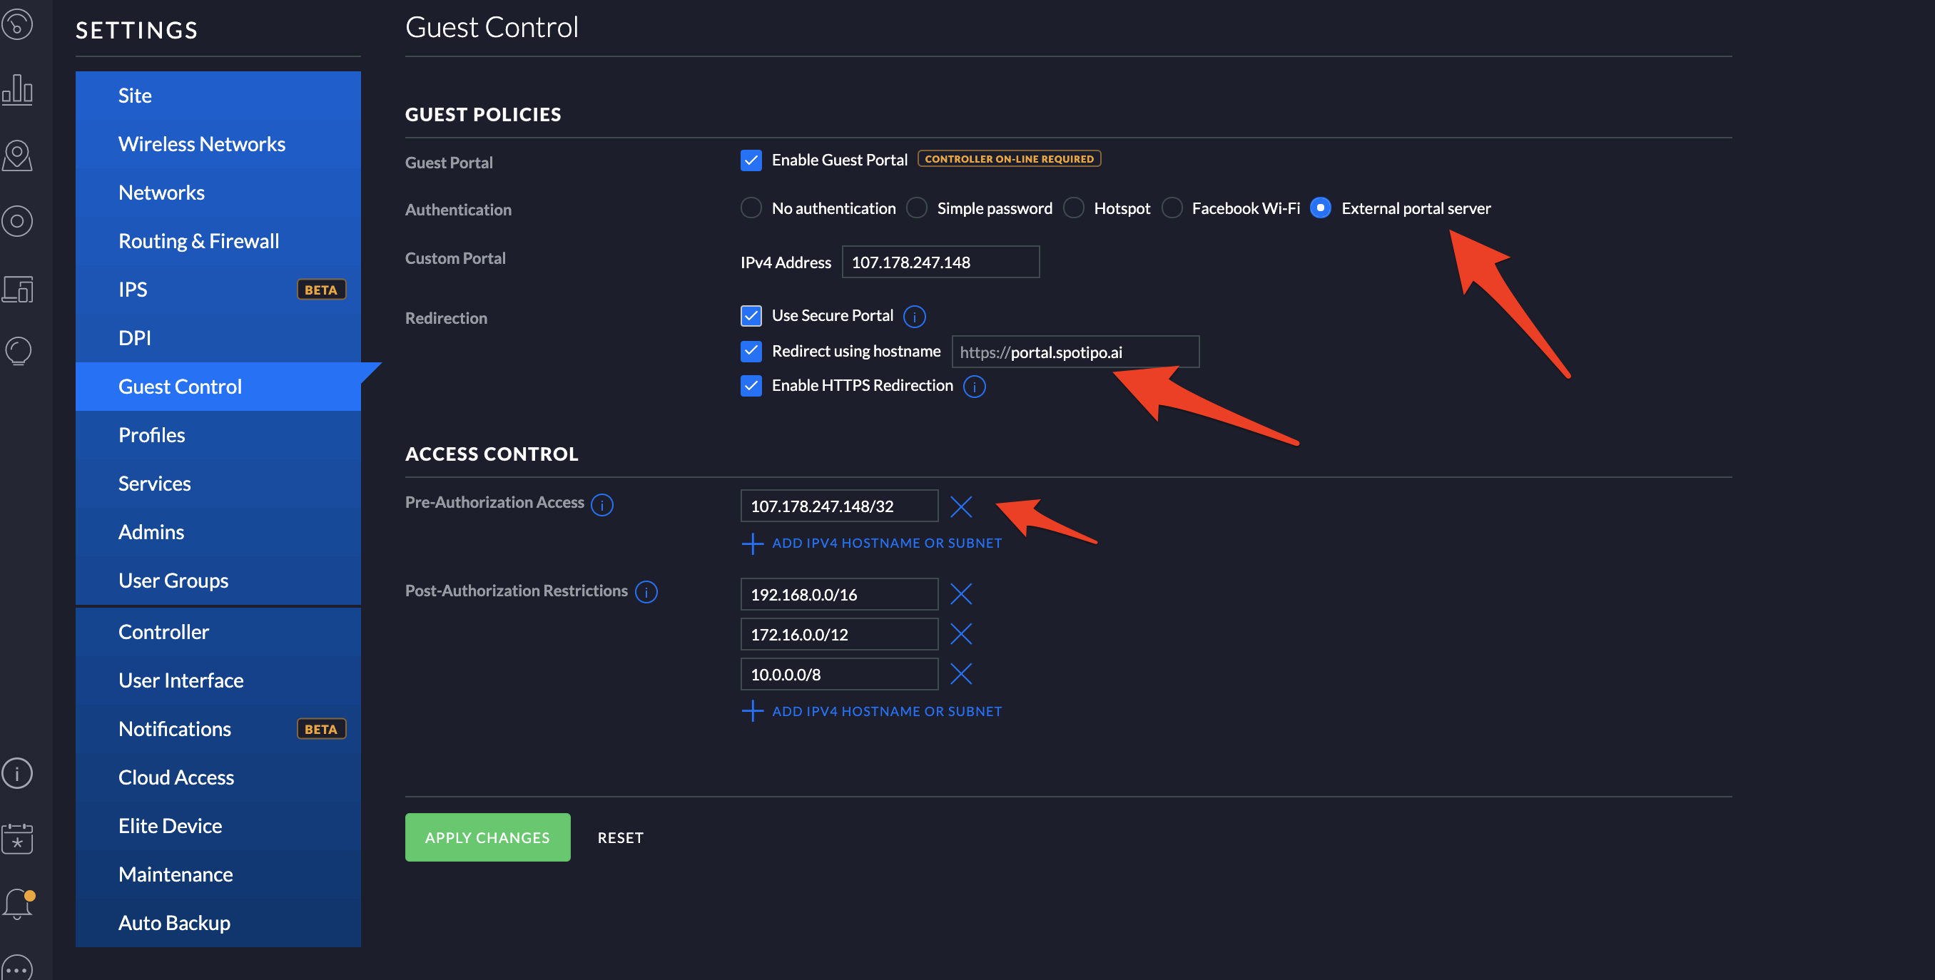Open Controller settings

click(x=218, y=631)
